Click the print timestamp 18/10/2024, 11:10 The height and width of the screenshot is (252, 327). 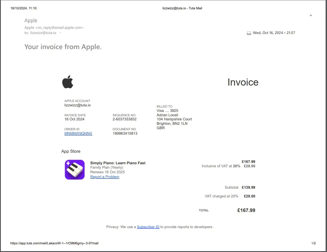point(23,8)
